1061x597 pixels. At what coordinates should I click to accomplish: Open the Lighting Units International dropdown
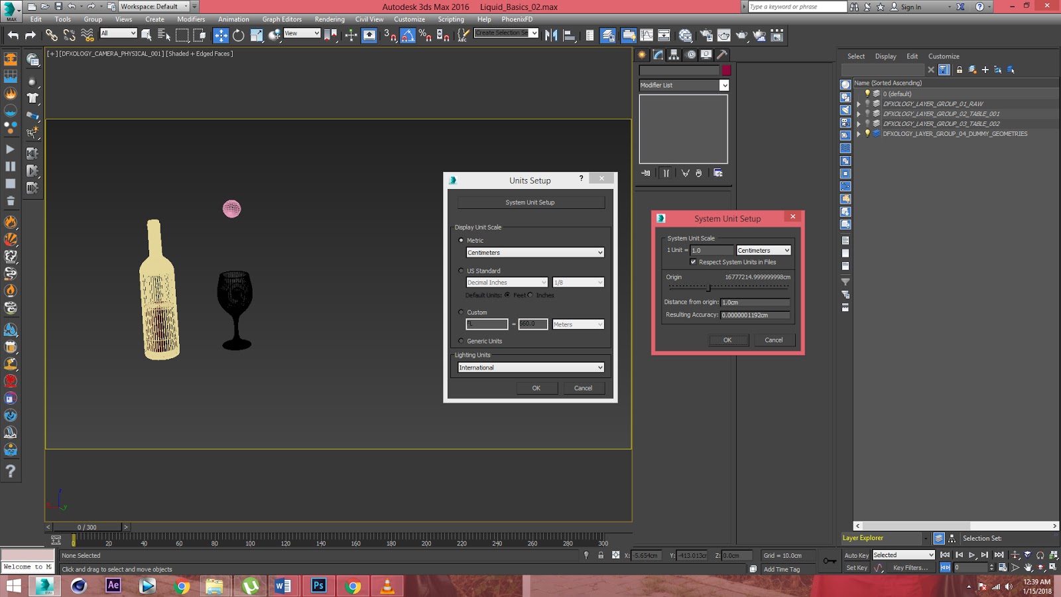coord(530,367)
